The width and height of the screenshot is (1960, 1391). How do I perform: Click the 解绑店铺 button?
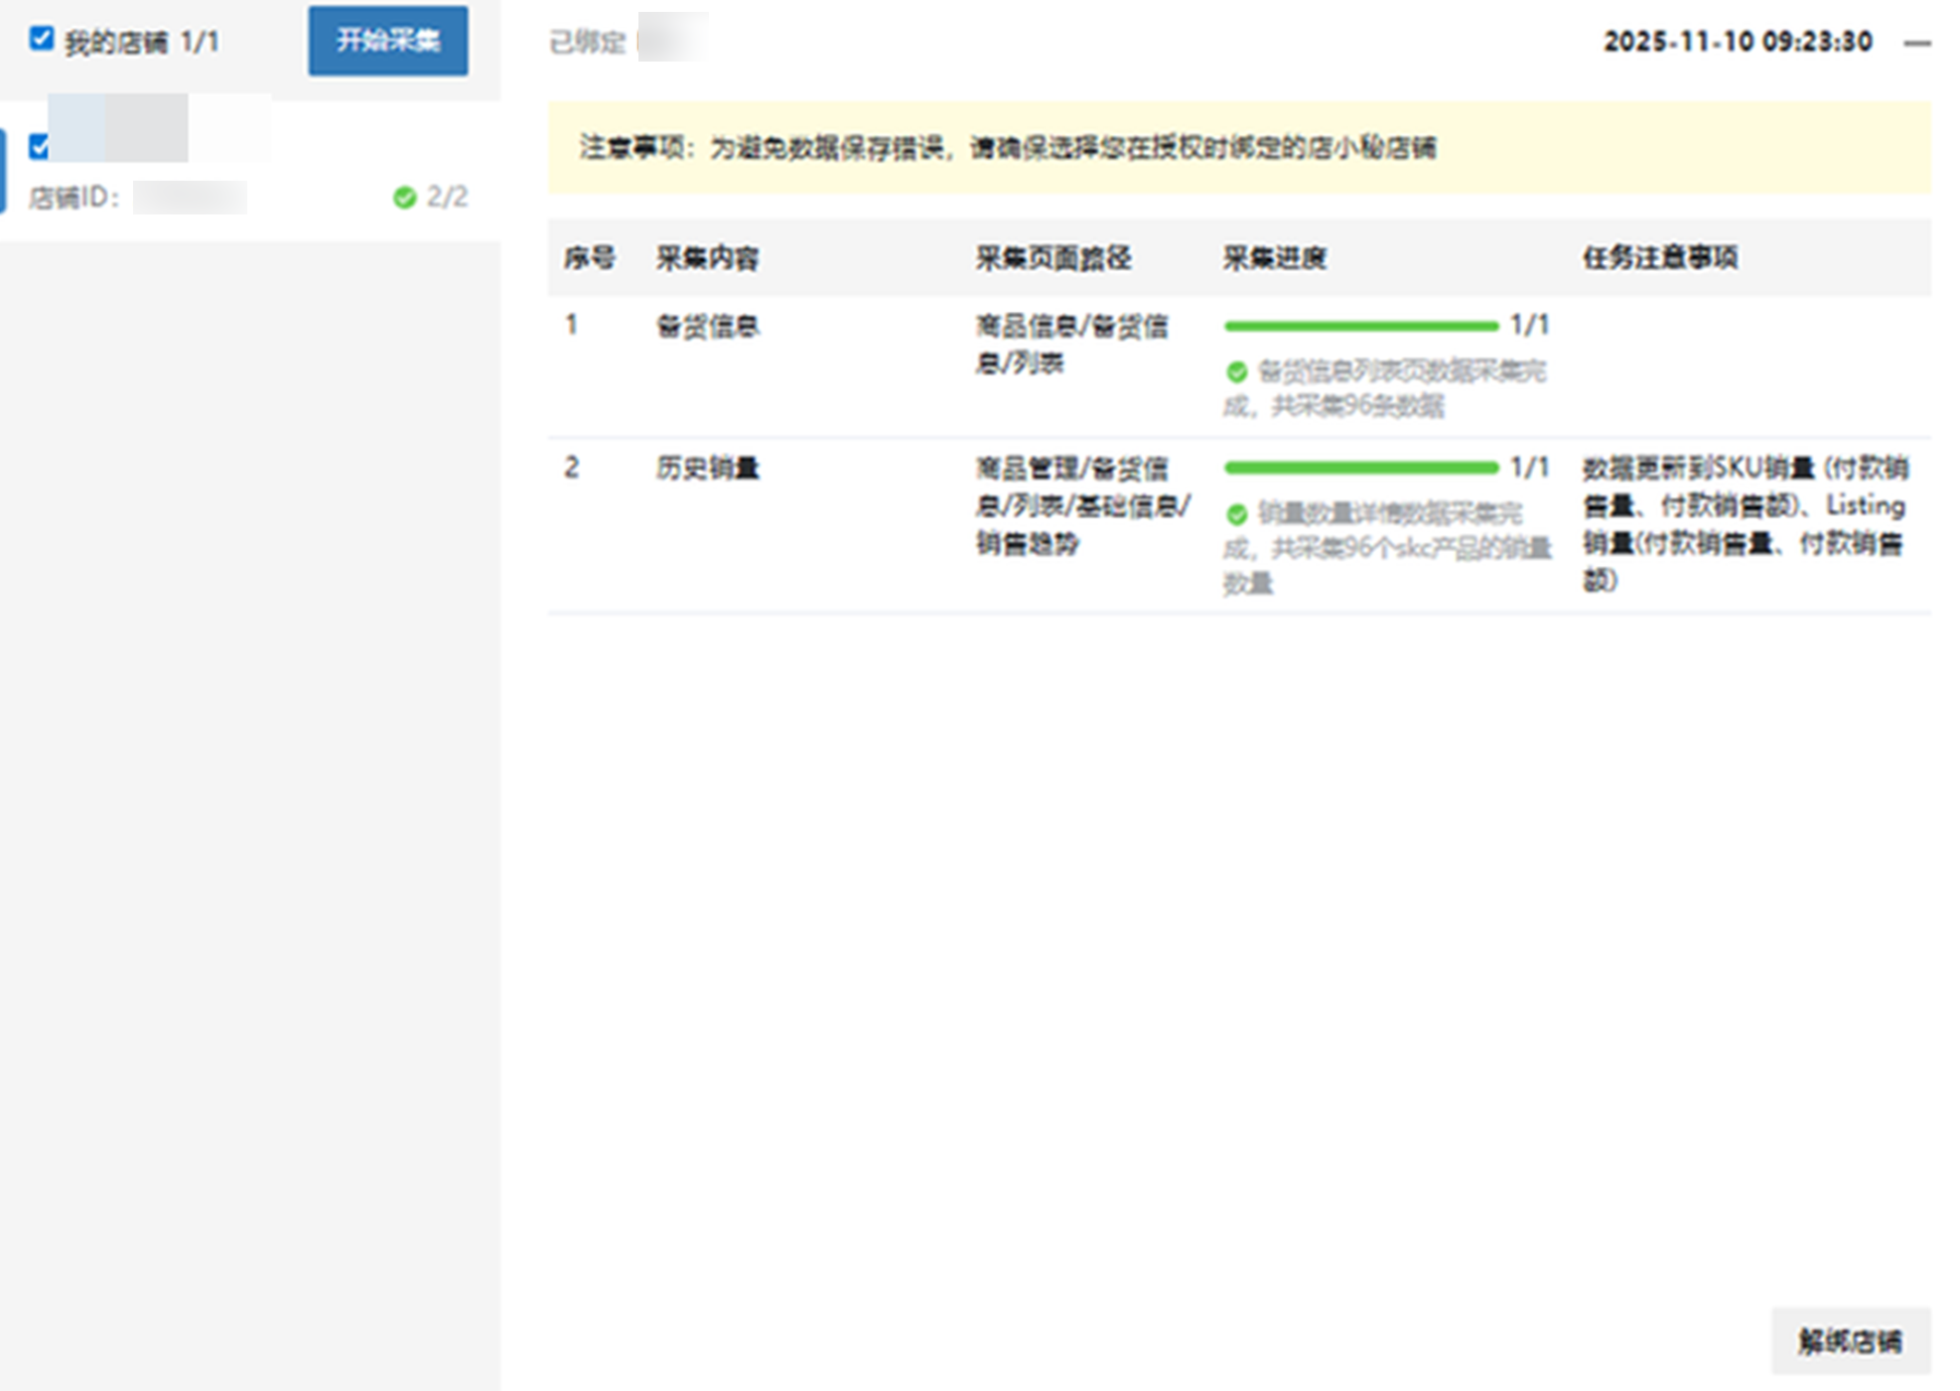1850,1341
